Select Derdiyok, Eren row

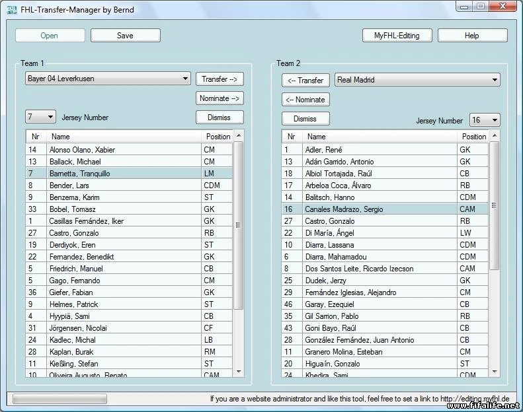[129, 245]
